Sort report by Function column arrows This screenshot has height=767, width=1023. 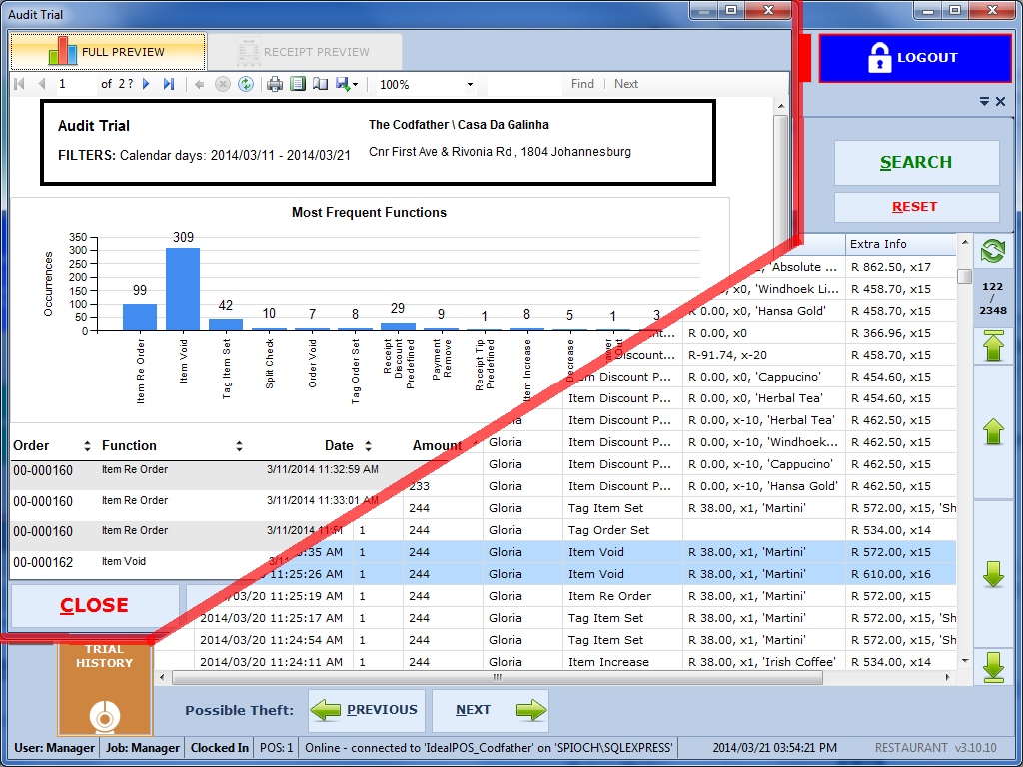pyautogui.click(x=239, y=446)
